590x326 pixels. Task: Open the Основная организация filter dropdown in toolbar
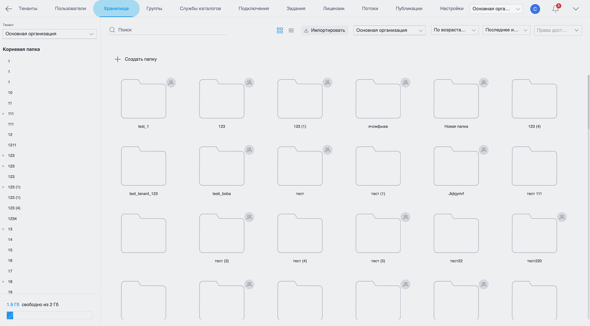pyautogui.click(x=389, y=30)
